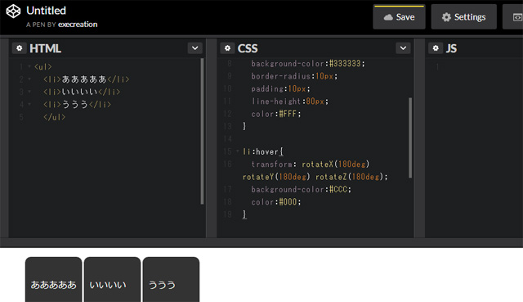Click the CodePen logo icon
This screenshot has width=523, height=302.
pyautogui.click(x=13, y=11)
